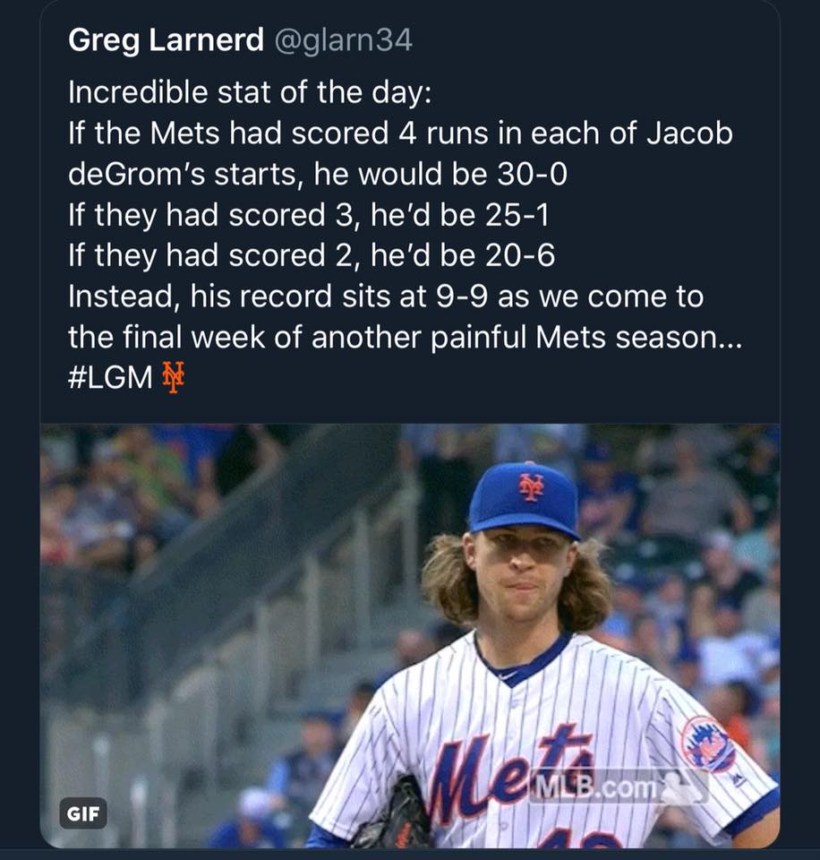Click the "Incredible stat of the day:" line
This screenshot has height=860, width=820.
250,92
